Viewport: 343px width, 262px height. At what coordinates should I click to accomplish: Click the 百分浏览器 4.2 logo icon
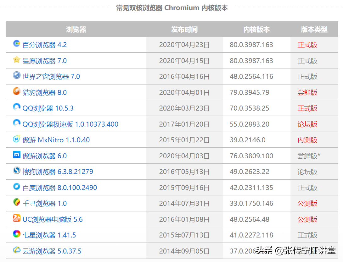click(x=17, y=43)
